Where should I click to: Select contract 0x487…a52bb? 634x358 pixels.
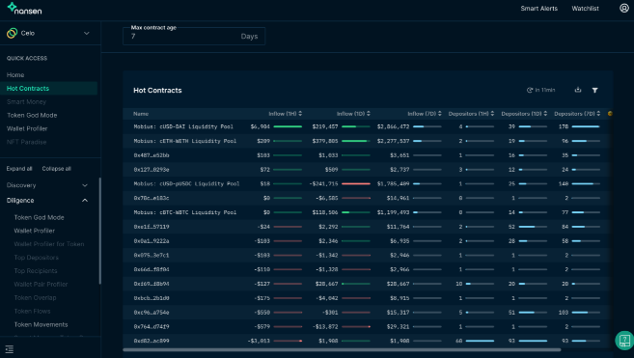(x=152, y=155)
